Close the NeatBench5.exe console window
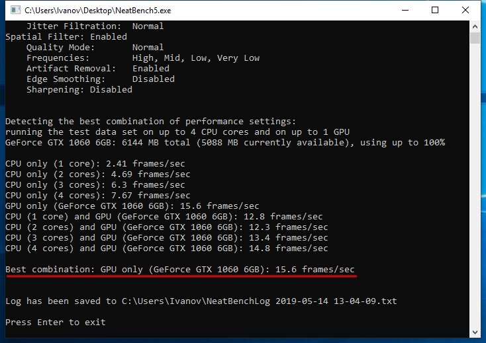486x343 pixels. [465, 10]
